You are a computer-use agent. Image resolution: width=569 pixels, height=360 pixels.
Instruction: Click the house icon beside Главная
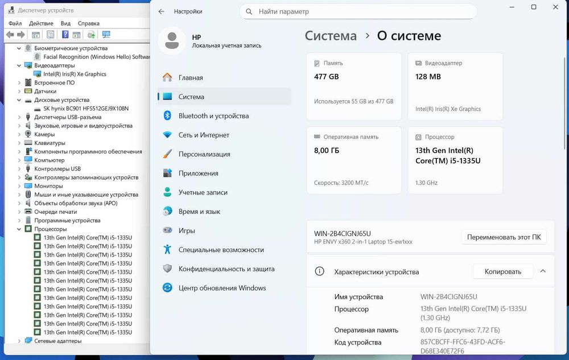tap(167, 77)
